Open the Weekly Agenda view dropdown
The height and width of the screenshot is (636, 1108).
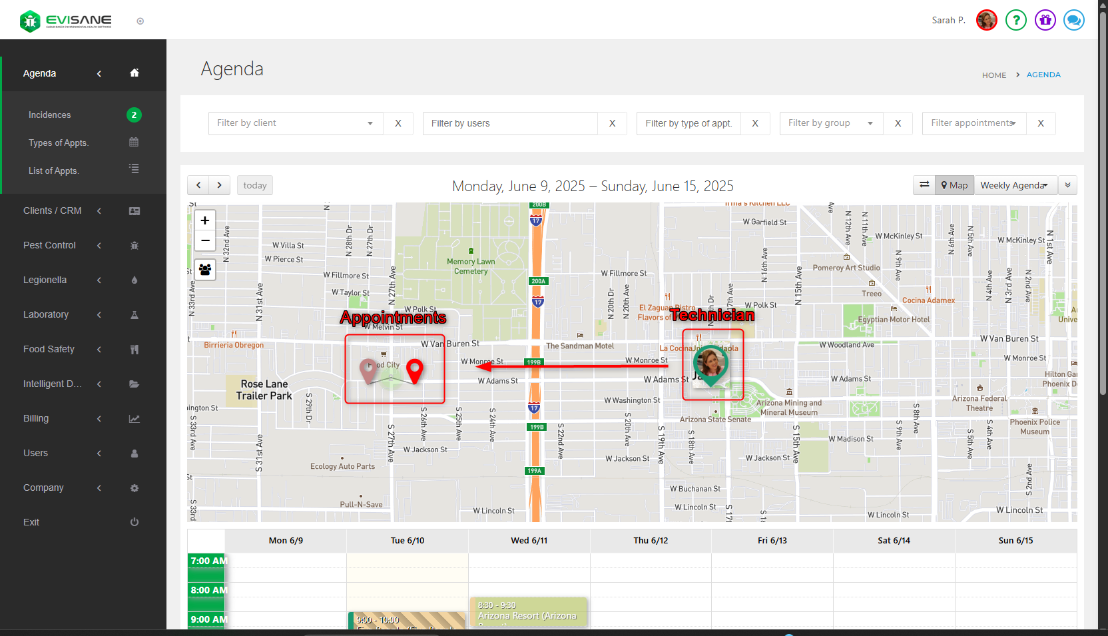(1016, 185)
